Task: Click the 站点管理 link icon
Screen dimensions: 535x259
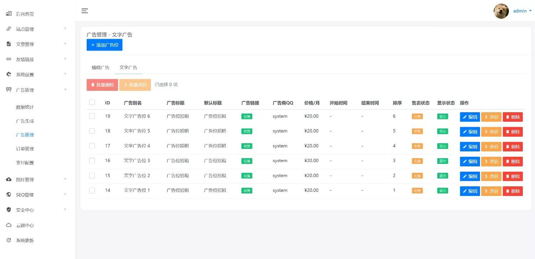Action: coord(9,29)
